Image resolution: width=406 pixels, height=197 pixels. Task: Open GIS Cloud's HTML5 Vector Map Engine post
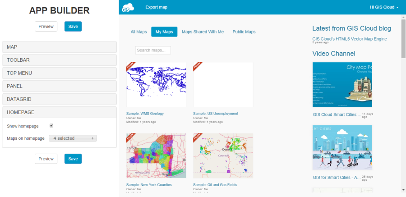(350, 39)
